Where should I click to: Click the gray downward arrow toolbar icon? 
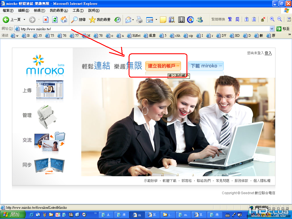pyautogui.click(x=181, y=20)
